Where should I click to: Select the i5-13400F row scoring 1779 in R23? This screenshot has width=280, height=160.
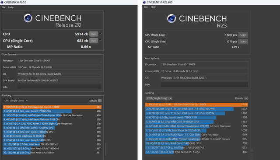196,104
